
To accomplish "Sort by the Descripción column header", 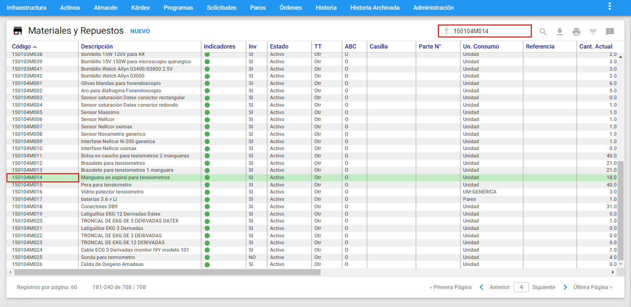I will click(x=97, y=47).
